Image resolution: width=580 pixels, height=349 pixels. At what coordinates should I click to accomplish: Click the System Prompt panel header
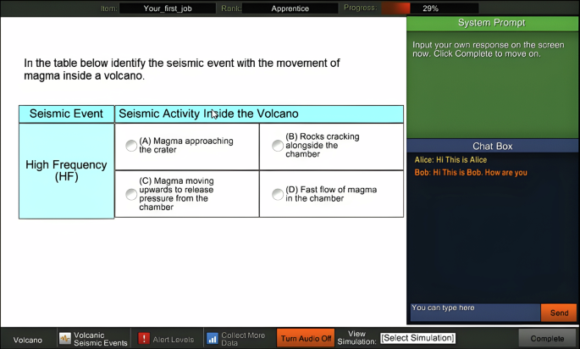point(492,23)
